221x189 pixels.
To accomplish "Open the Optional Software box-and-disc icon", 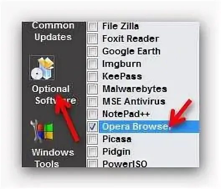I will pos(42,68).
